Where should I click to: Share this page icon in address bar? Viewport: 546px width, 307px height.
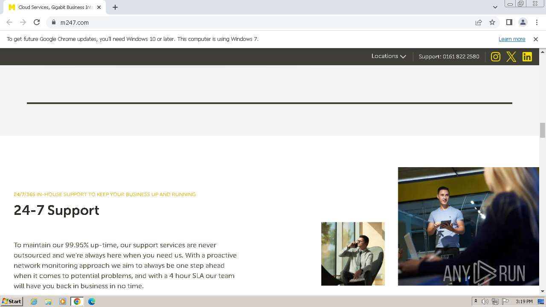(479, 22)
